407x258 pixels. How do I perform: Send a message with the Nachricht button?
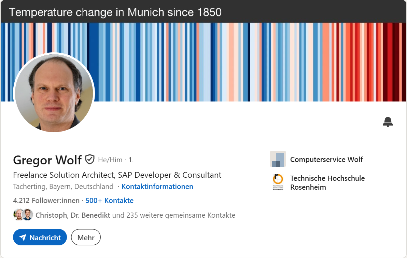tap(40, 237)
